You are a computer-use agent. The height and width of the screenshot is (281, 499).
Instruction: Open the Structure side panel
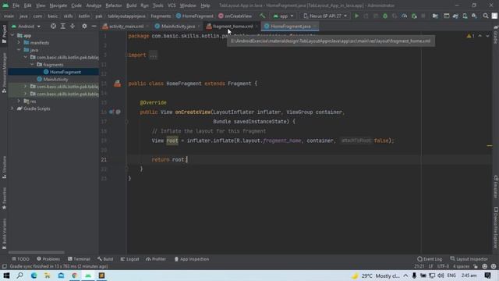[x=4, y=167]
